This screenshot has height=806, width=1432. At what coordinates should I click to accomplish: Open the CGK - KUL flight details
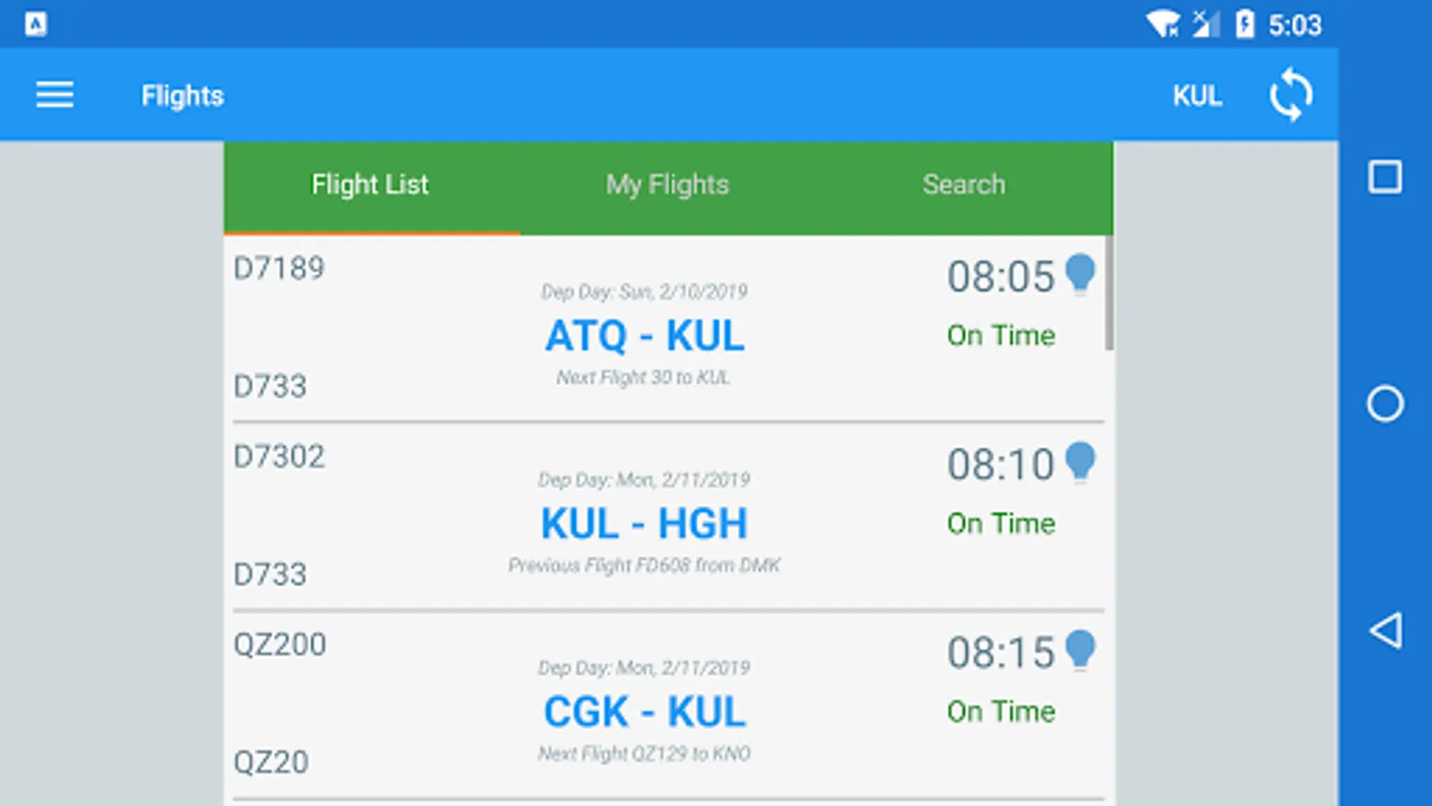(644, 713)
